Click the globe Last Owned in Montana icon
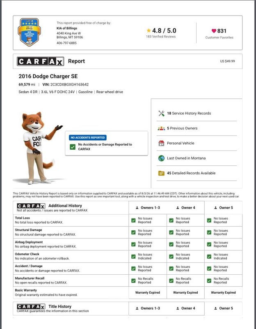The height and width of the screenshot is (329, 256). coord(161,158)
